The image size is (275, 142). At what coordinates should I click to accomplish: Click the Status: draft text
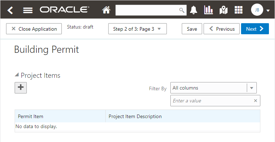tap(80, 27)
